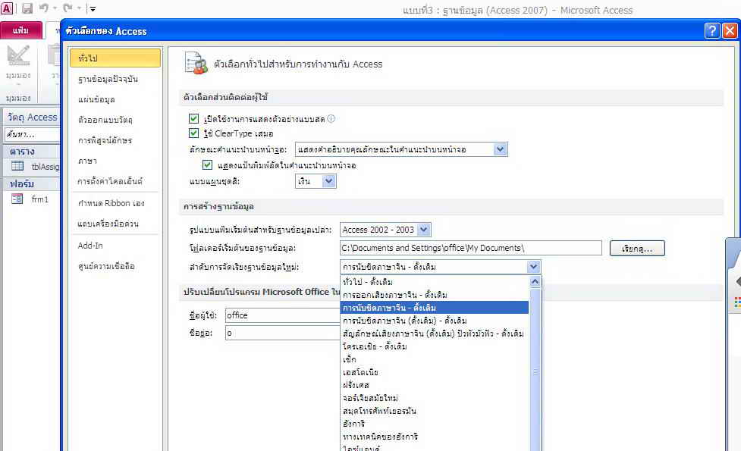Screen dimensions: 741x451
Task: Toggle the live preview checkbox
Action: coord(193,118)
